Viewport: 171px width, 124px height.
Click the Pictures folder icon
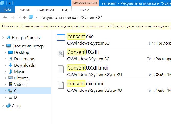(x=11, y=78)
